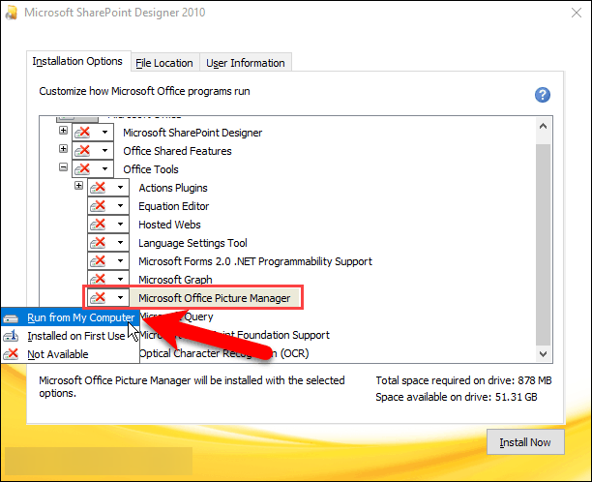Select the Language Settings Tool label
The height and width of the screenshot is (482, 592).
pos(192,243)
